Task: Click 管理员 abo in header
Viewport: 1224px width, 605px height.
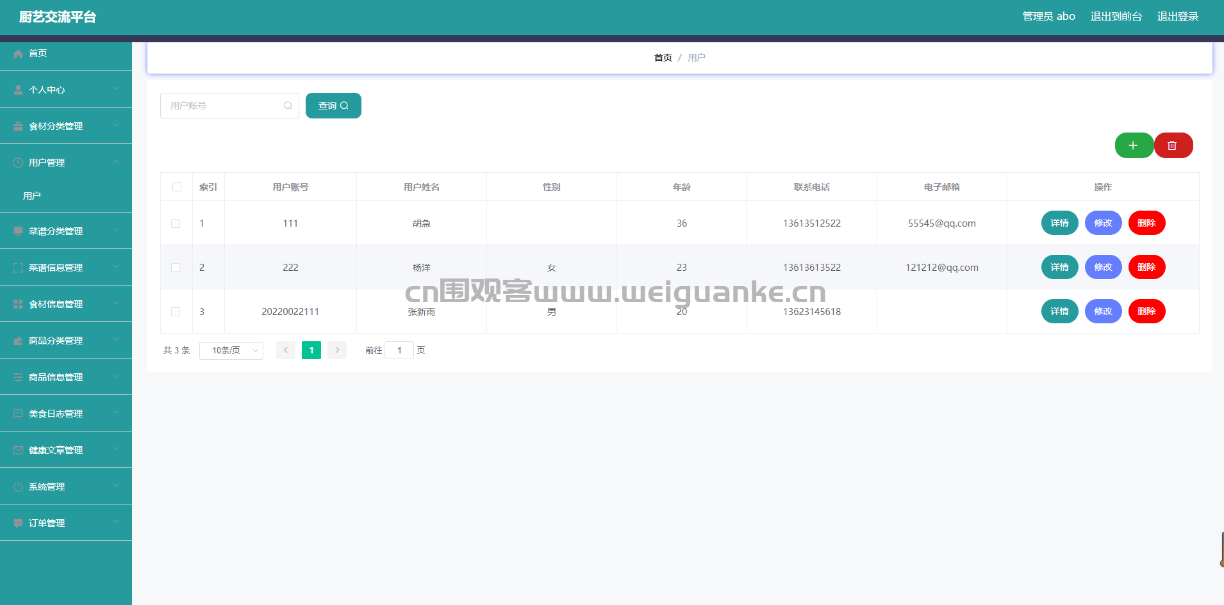Action: (1048, 17)
